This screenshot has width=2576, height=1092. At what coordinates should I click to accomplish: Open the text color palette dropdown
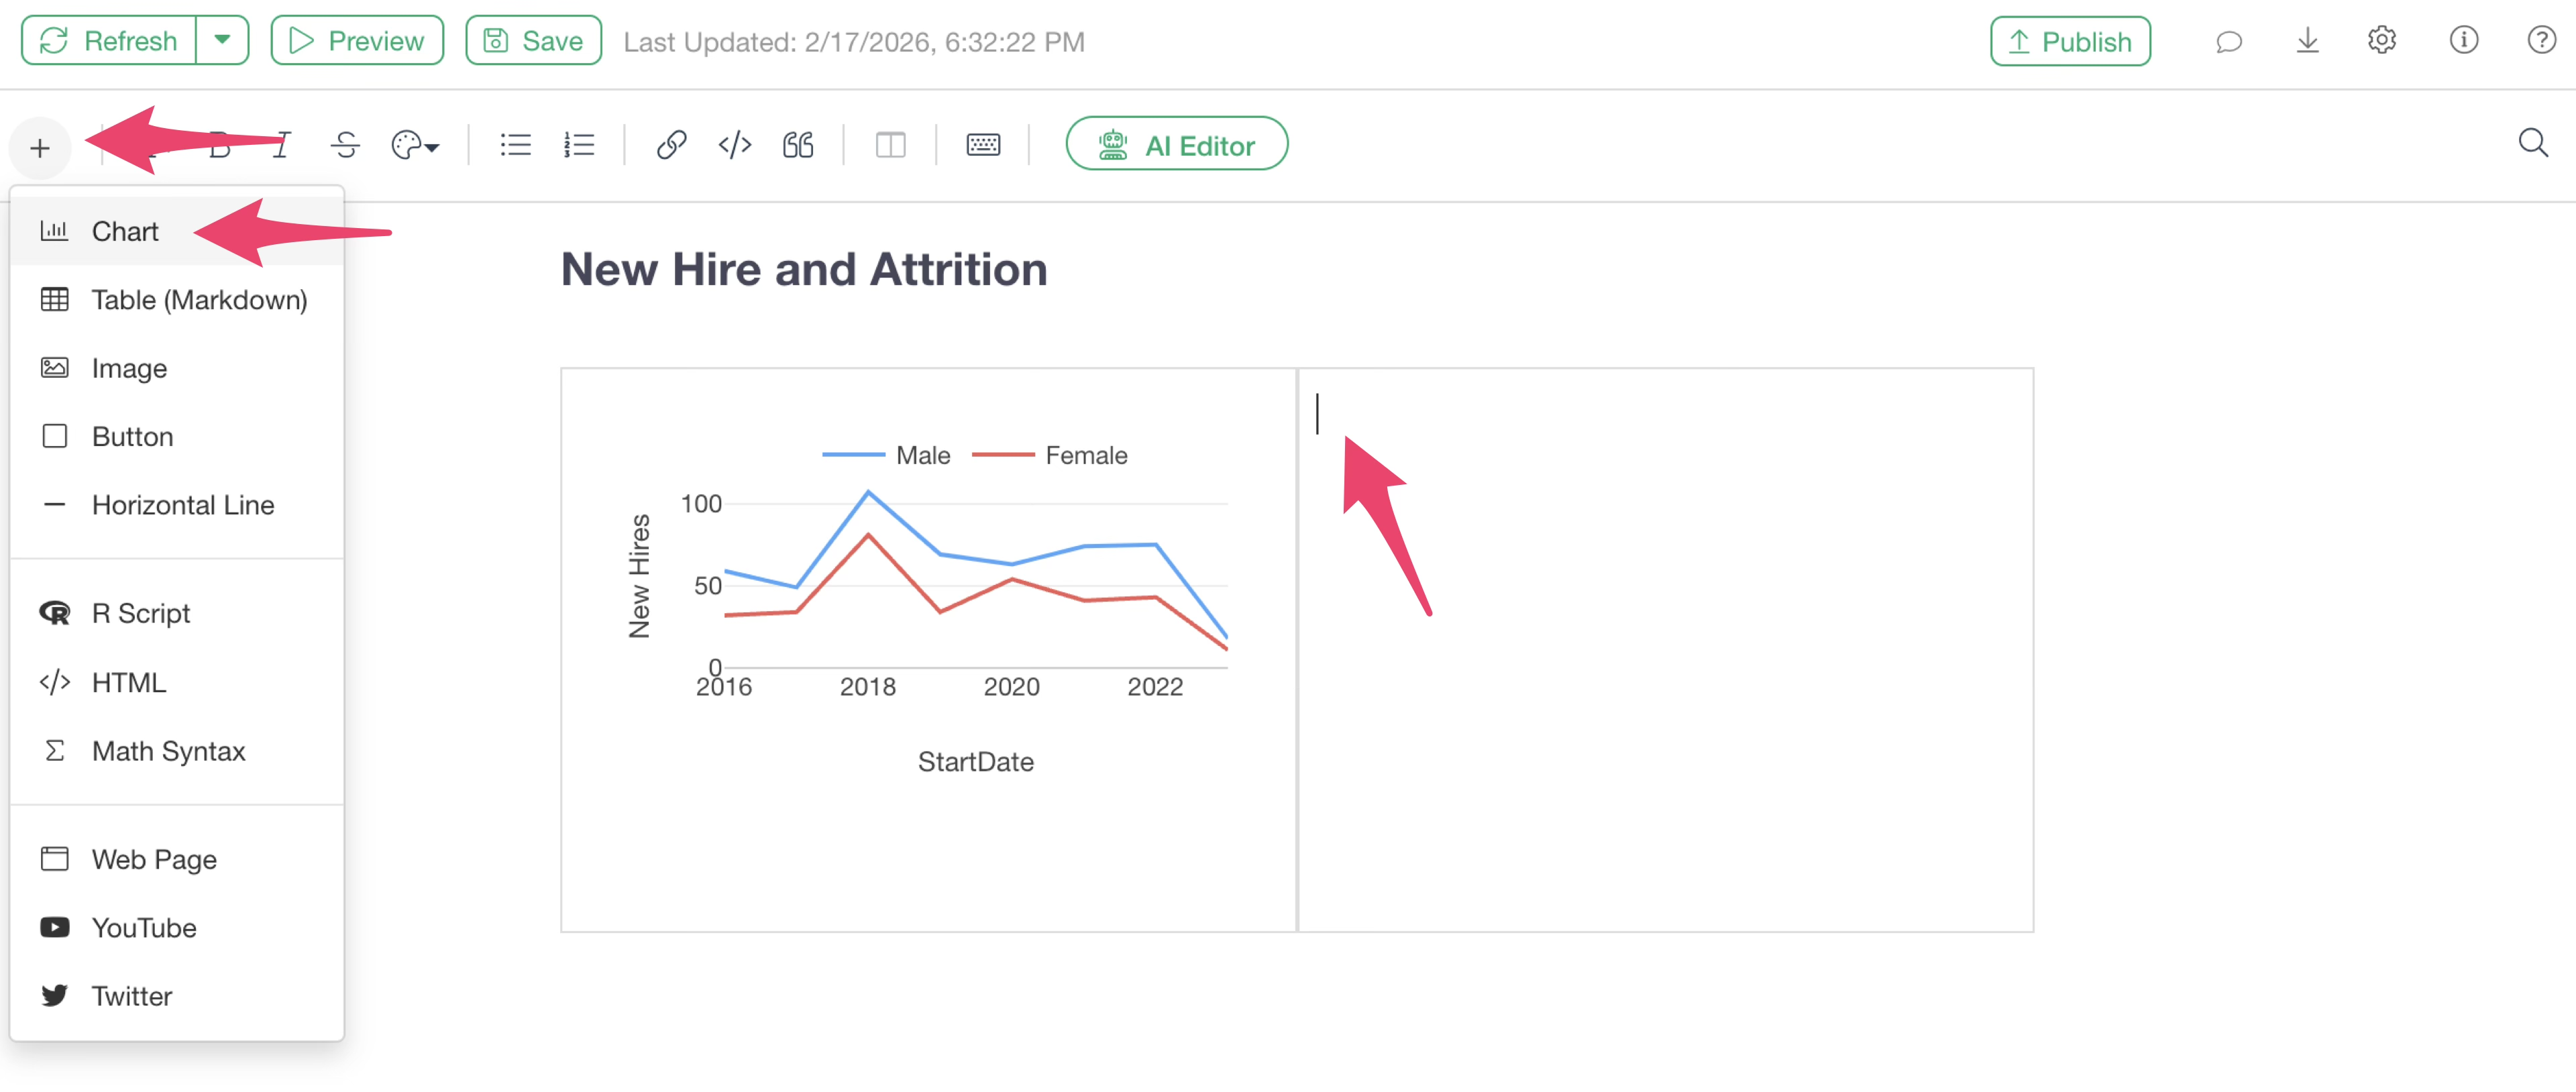click(415, 146)
